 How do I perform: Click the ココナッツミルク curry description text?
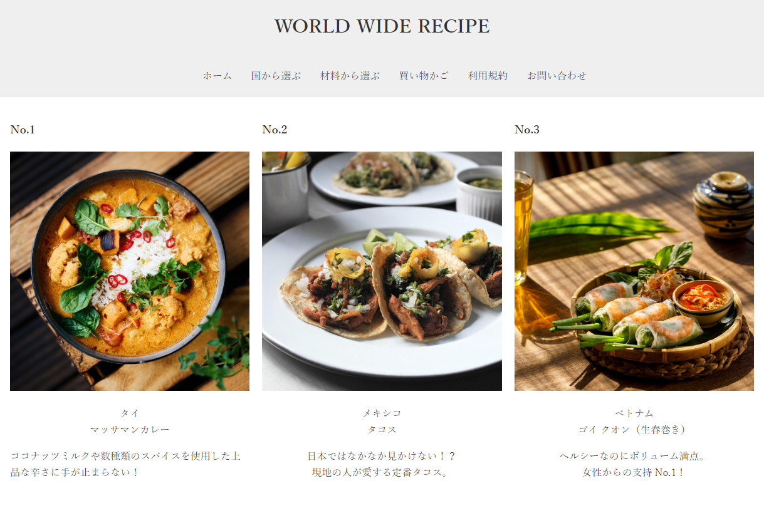click(126, 464)
